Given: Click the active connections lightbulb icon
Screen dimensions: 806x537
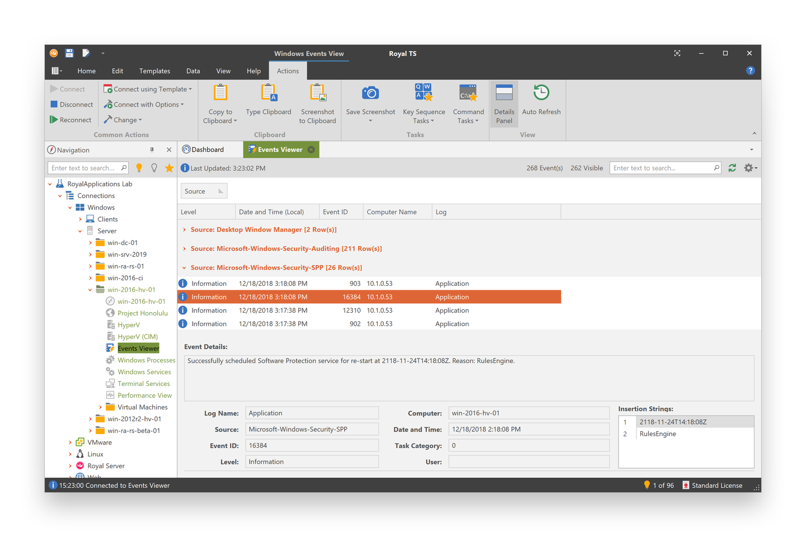Looking at the screenshot, I should click(x=139, y=167).
